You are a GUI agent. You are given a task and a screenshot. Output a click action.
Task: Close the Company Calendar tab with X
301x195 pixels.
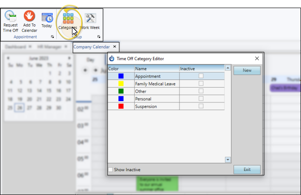point(115,46)
